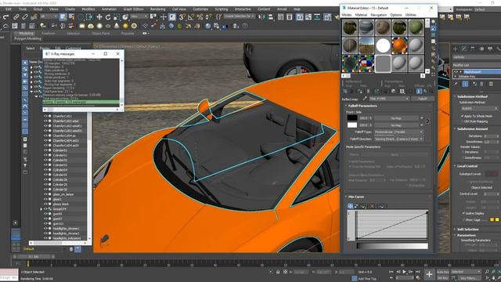The height and width of the screenshot is (282, 501).
Task: Click the yellow sun light icon
Action: click(x=125, y=26)
